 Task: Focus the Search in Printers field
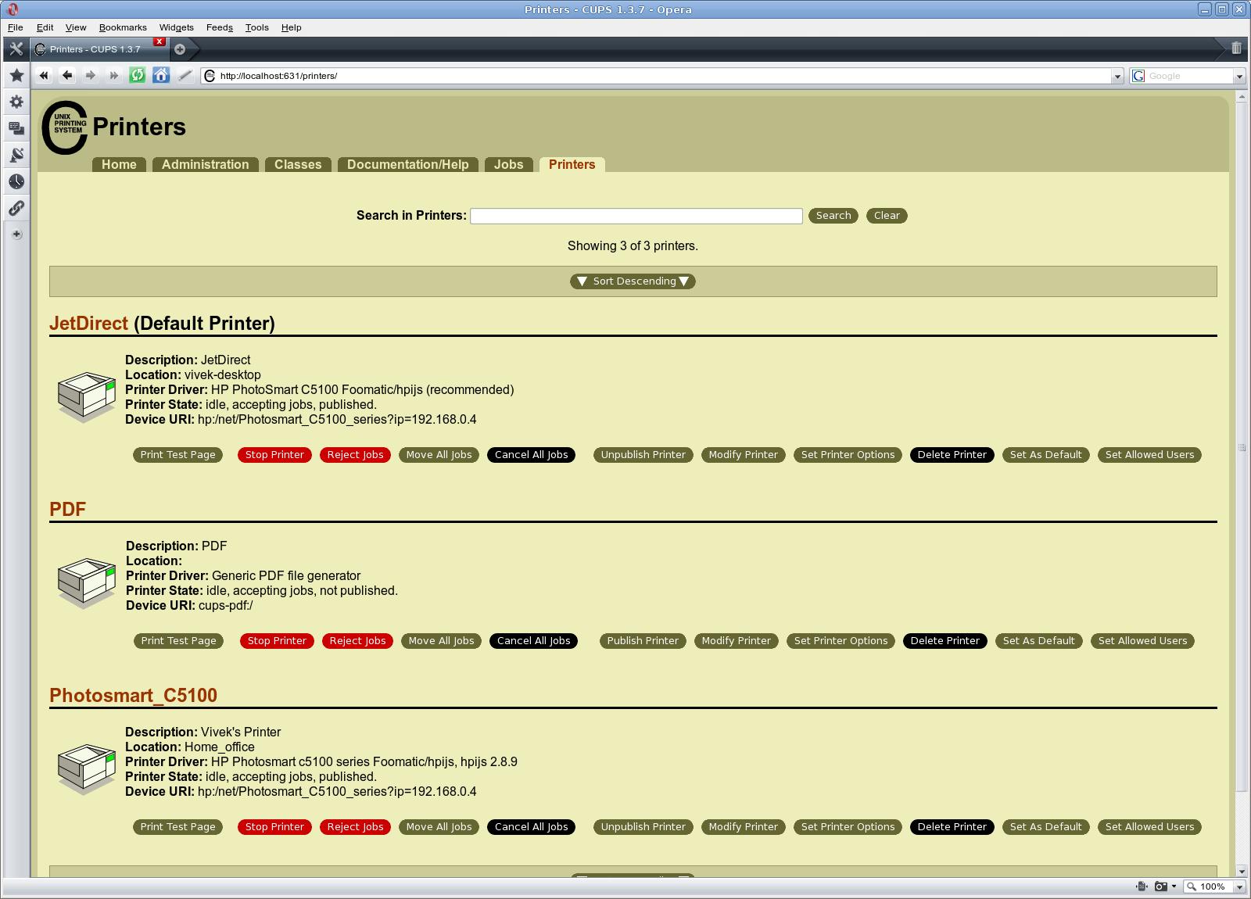pos(636,216)
